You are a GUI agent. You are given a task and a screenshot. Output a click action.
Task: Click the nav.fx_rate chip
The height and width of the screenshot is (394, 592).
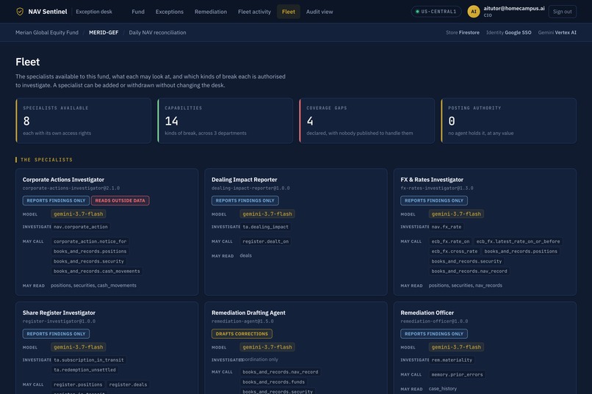[x=447, y=227]
